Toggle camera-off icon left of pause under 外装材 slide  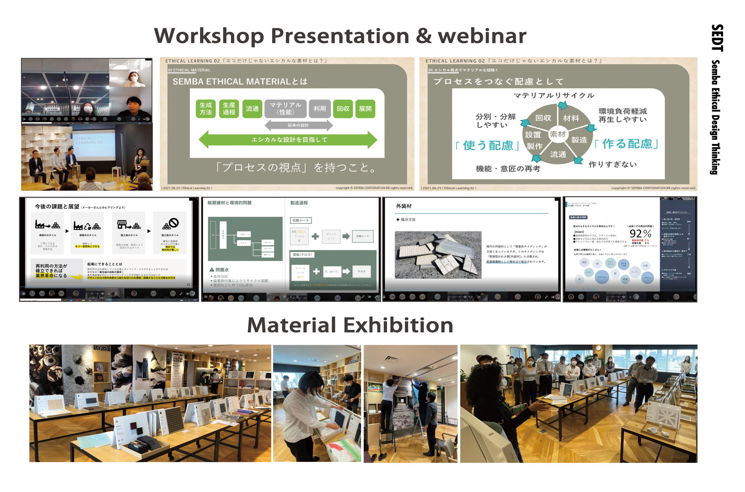pos(465,297)
